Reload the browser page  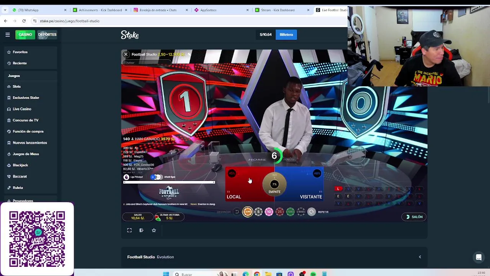[x=24, y=21]
